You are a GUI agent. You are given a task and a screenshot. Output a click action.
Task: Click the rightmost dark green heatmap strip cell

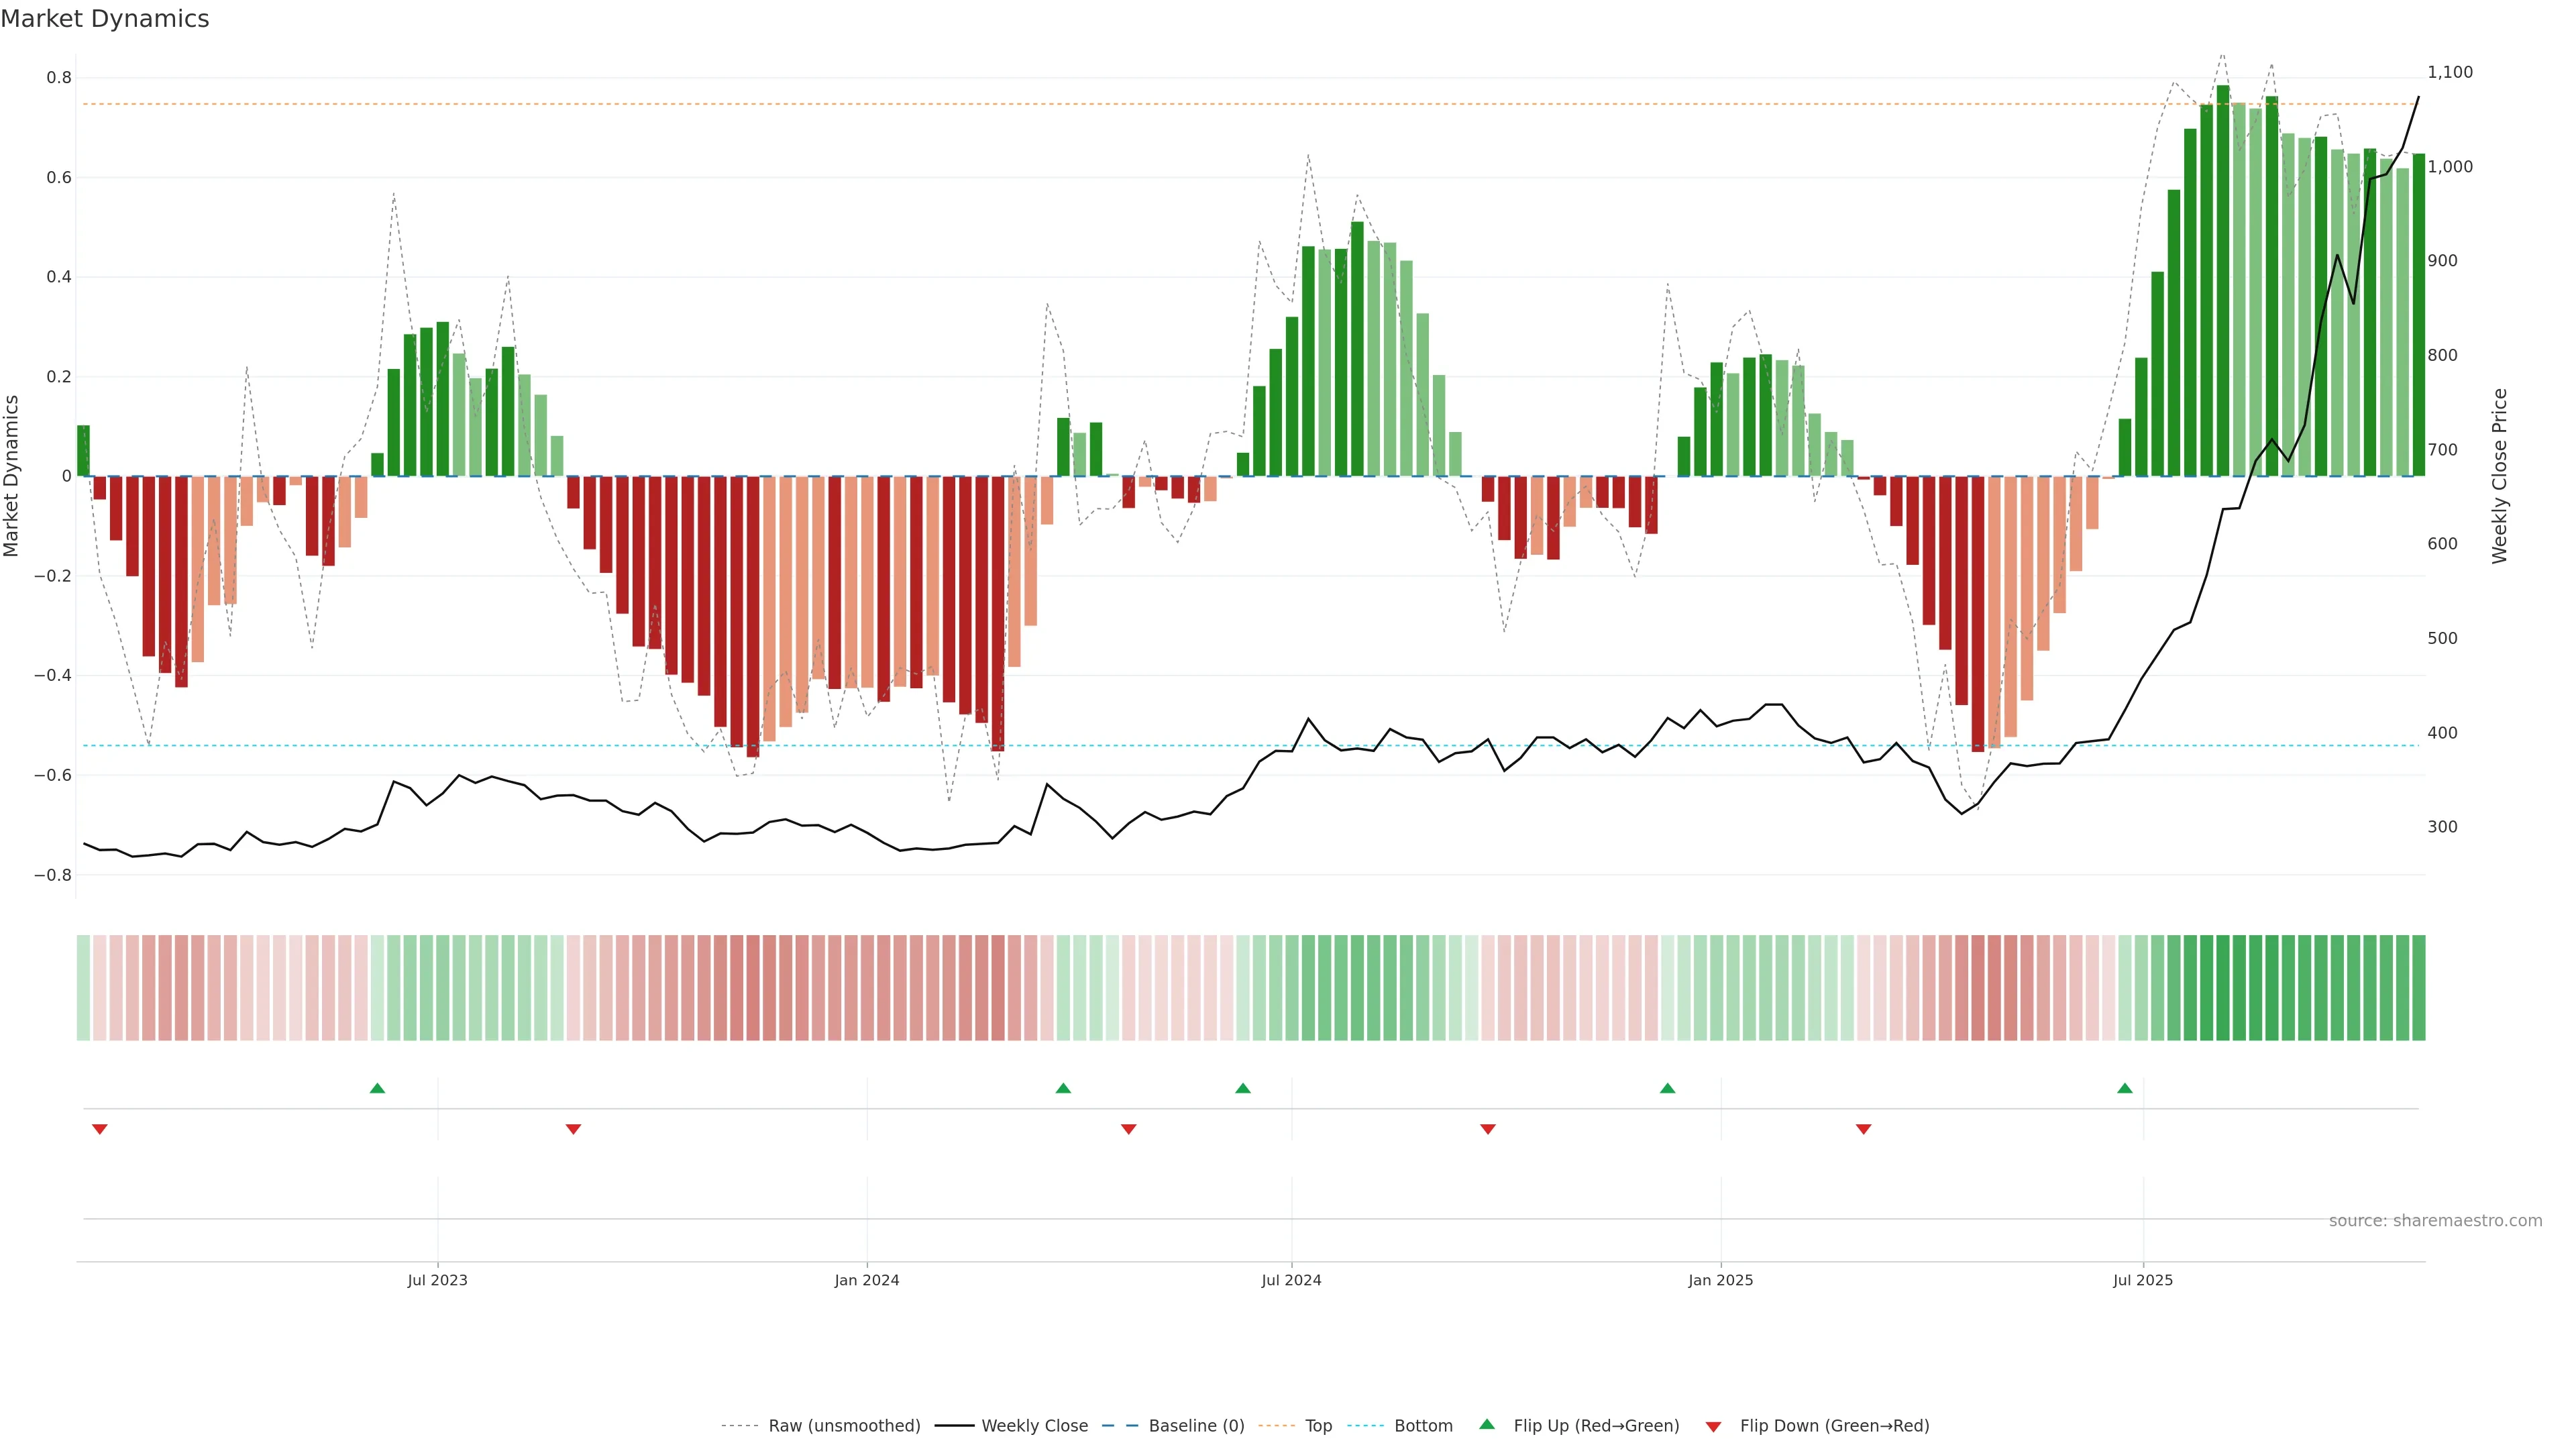tap(2419, 988)
